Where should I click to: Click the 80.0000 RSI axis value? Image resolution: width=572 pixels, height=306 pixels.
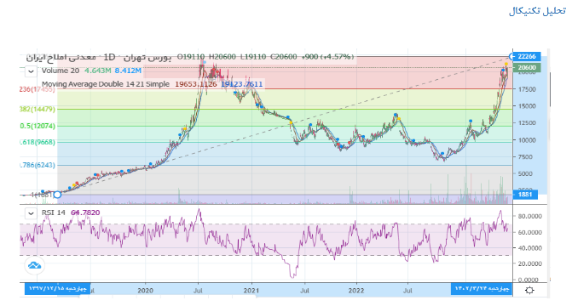coord(529,216)
